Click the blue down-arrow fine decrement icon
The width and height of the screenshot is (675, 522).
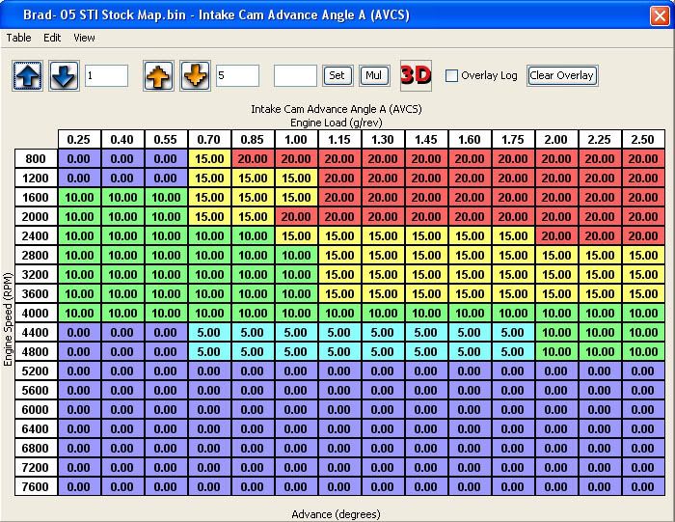pyautogui.click(x=64, y=76)
